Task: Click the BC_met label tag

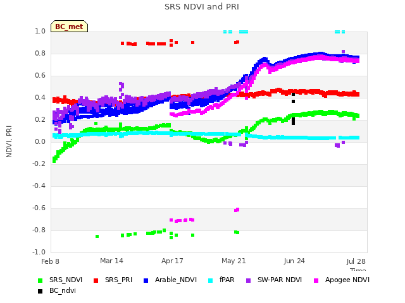Action: [x=69, y=27]
